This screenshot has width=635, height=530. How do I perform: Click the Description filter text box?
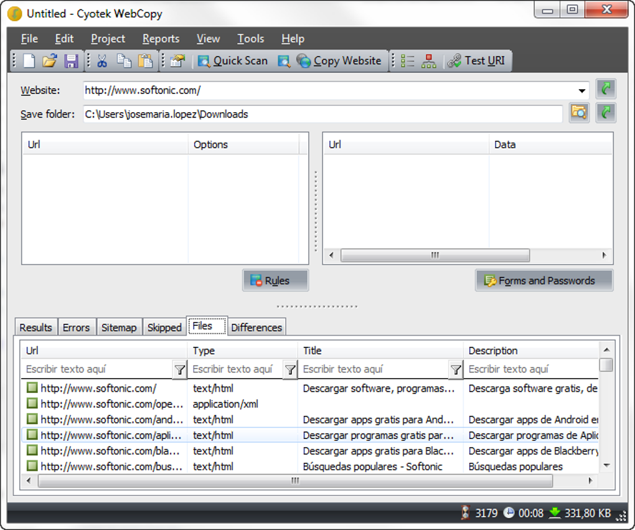532,369
